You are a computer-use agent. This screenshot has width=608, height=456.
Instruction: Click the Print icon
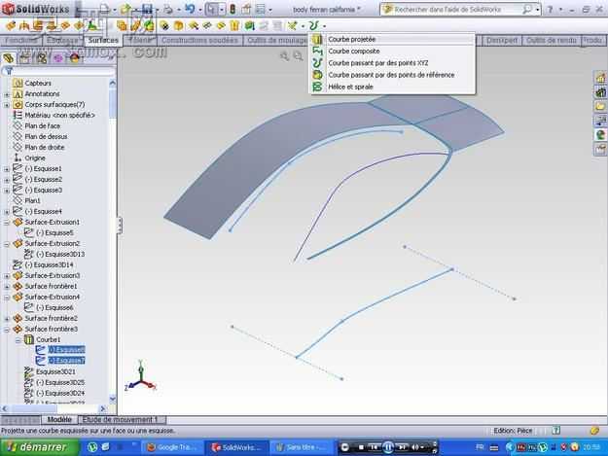click(x=168, y=9)
